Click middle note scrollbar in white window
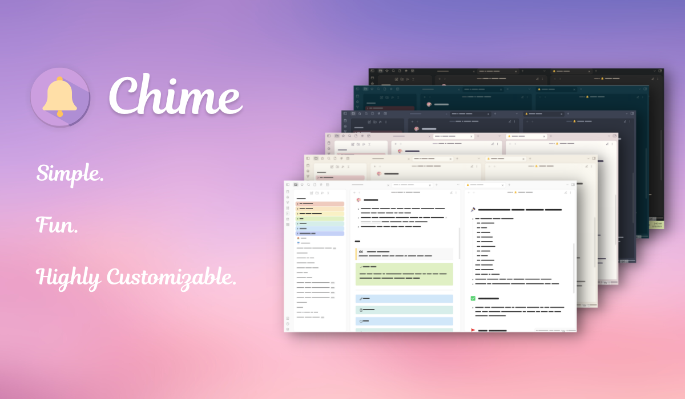685x399 pixels. pos(460,243)
